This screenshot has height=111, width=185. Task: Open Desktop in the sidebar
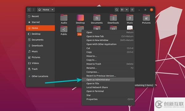(x=40, y=34)
